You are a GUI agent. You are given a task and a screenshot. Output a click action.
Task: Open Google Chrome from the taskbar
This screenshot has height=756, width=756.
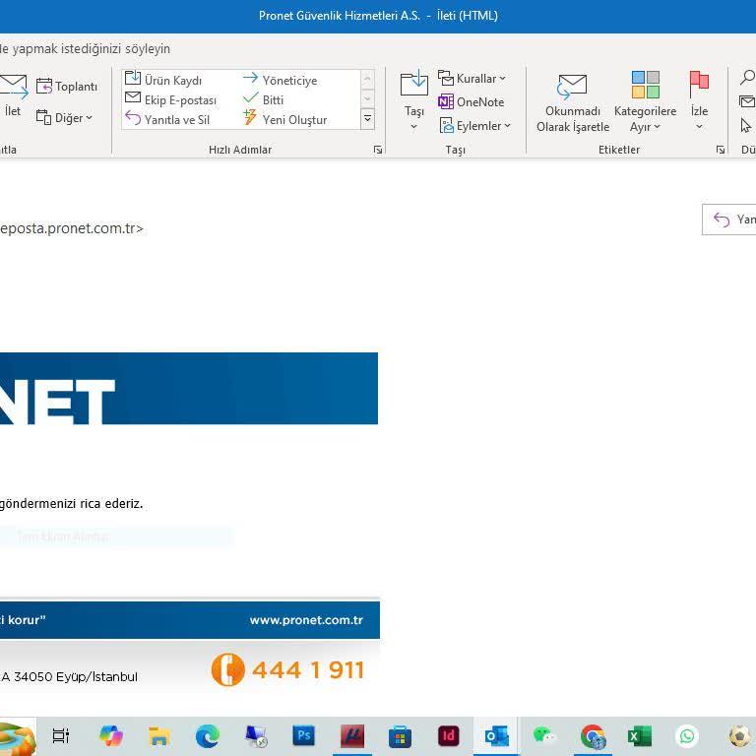tap(593, 736)
